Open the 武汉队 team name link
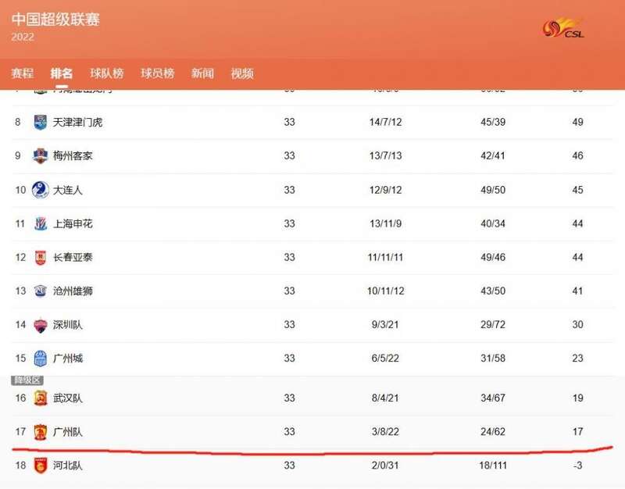 point(68,398)
